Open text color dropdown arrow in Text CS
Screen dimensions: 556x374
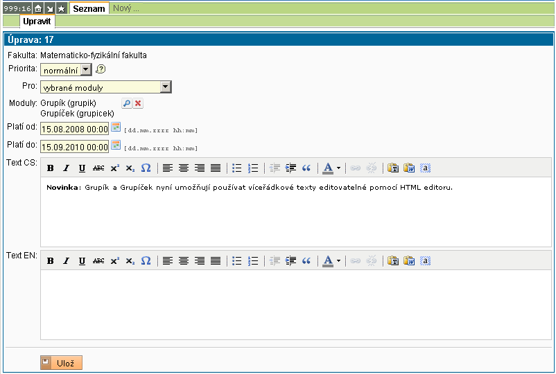coord(338,168)
